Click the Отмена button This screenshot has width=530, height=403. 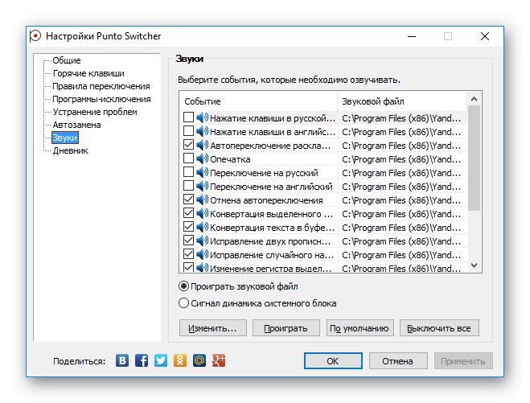pos(398,361)
